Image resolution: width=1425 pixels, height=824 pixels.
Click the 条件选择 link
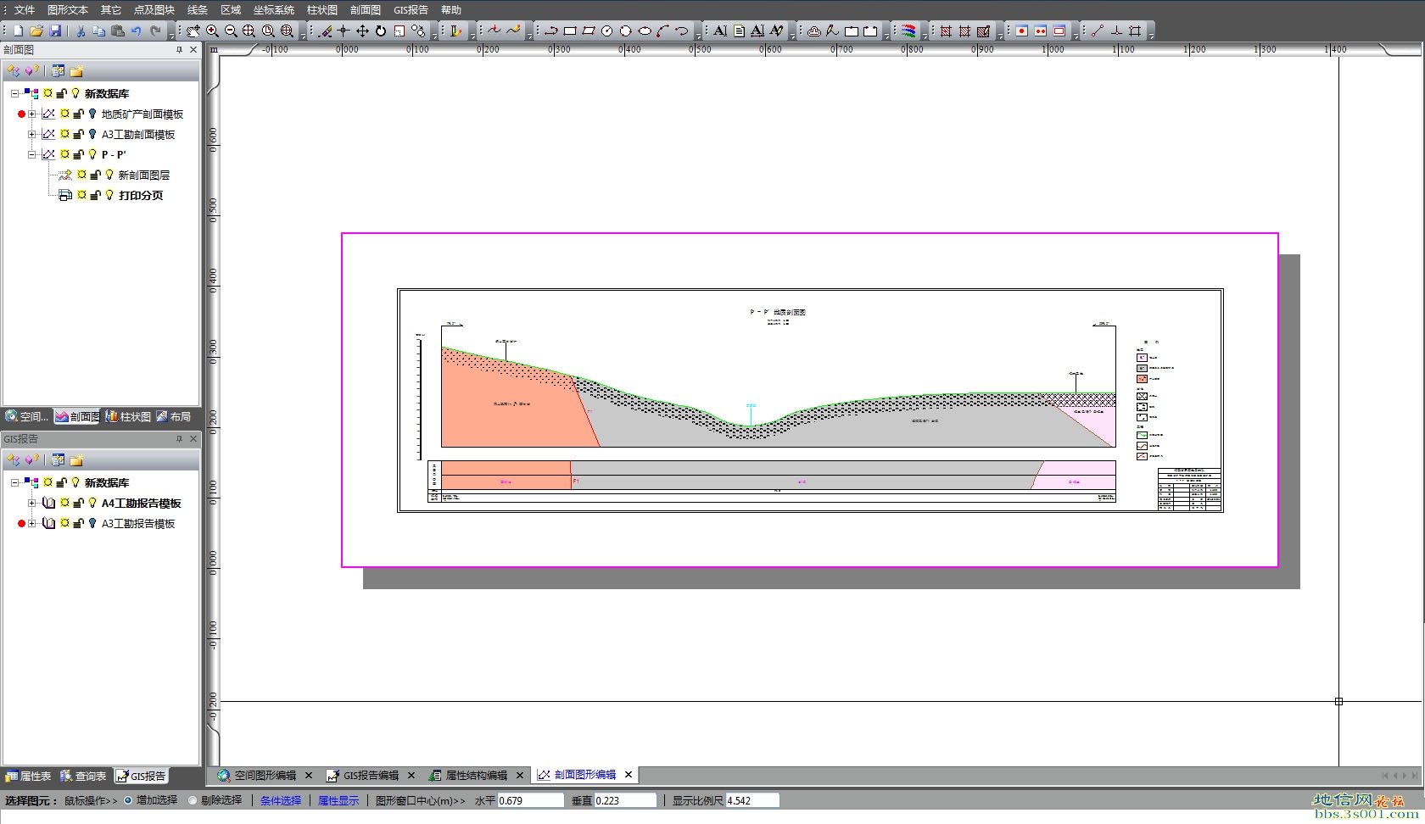(281, 800)
